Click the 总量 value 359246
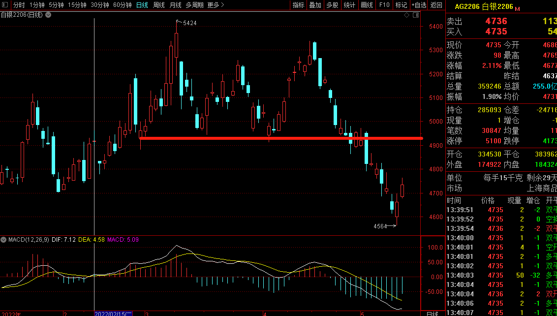The image size is (557, 316). pos(490,86)
